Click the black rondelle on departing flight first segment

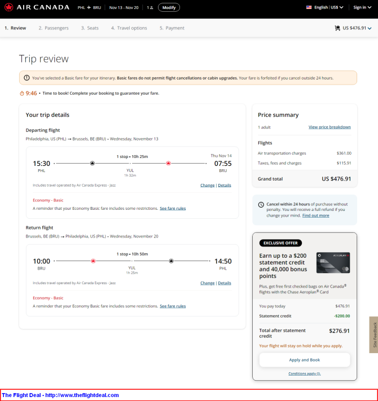click(x=93, y=163)
